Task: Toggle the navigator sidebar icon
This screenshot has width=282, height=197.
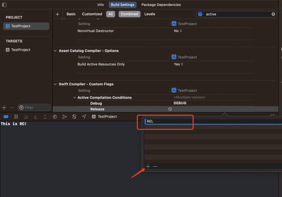Action: point(4,5)
